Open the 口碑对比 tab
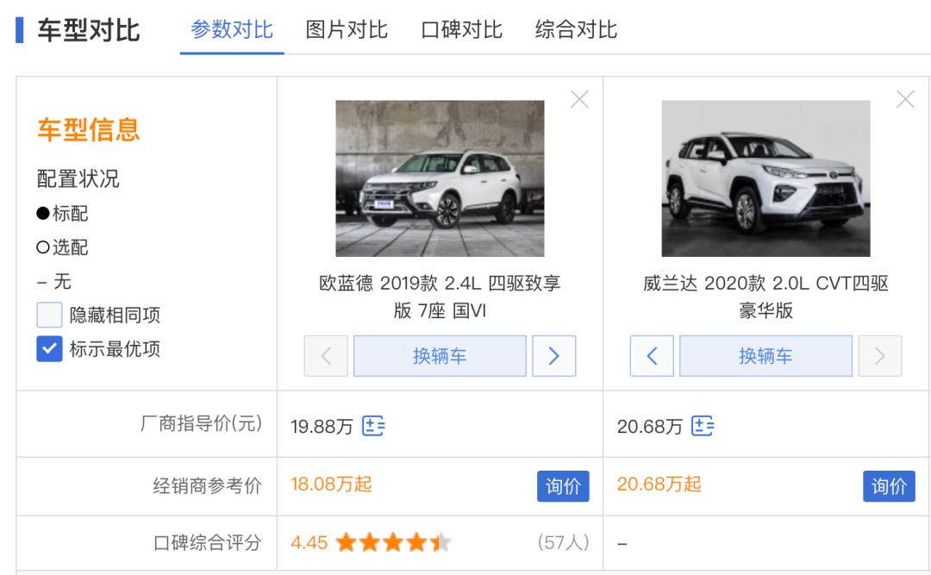 (461, 29)
